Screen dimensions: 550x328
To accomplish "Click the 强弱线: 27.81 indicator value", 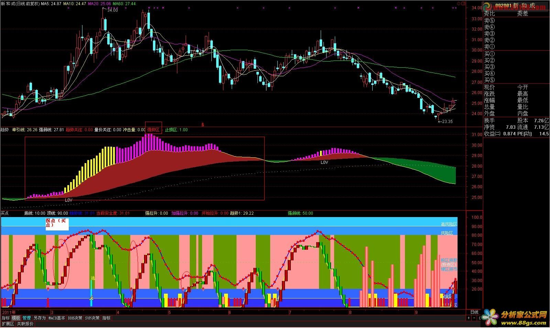I will [x=52, y=130].
